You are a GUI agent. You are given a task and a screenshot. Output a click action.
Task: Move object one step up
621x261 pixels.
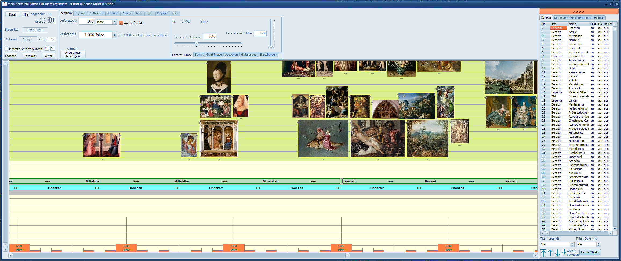click(550, 253)
